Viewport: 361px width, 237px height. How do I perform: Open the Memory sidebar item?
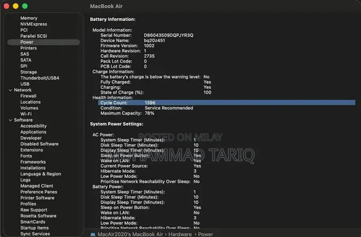tap(29, 18)
